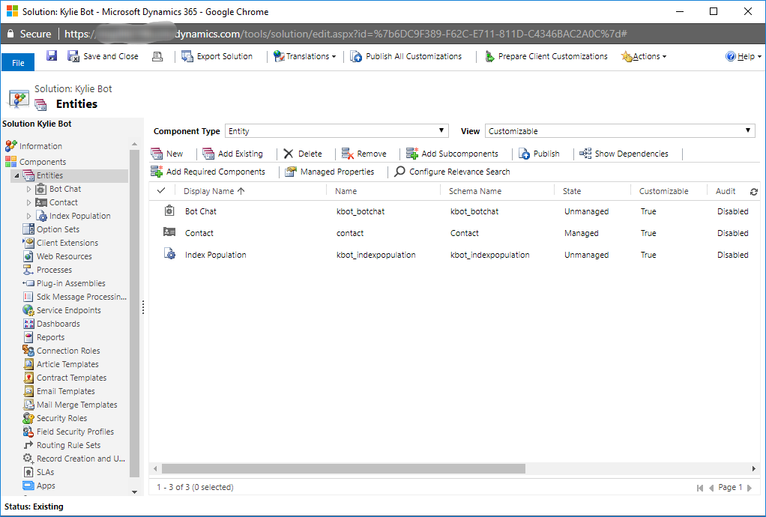Screen dimensions: 766x517
Task: Sort by State column header
Action: (x=572, y=191)
